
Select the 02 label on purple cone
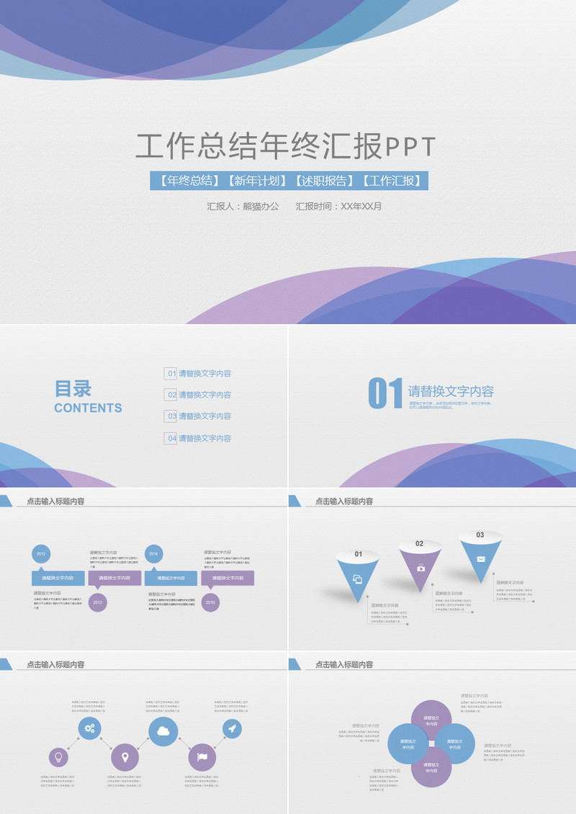coord(419,544)
